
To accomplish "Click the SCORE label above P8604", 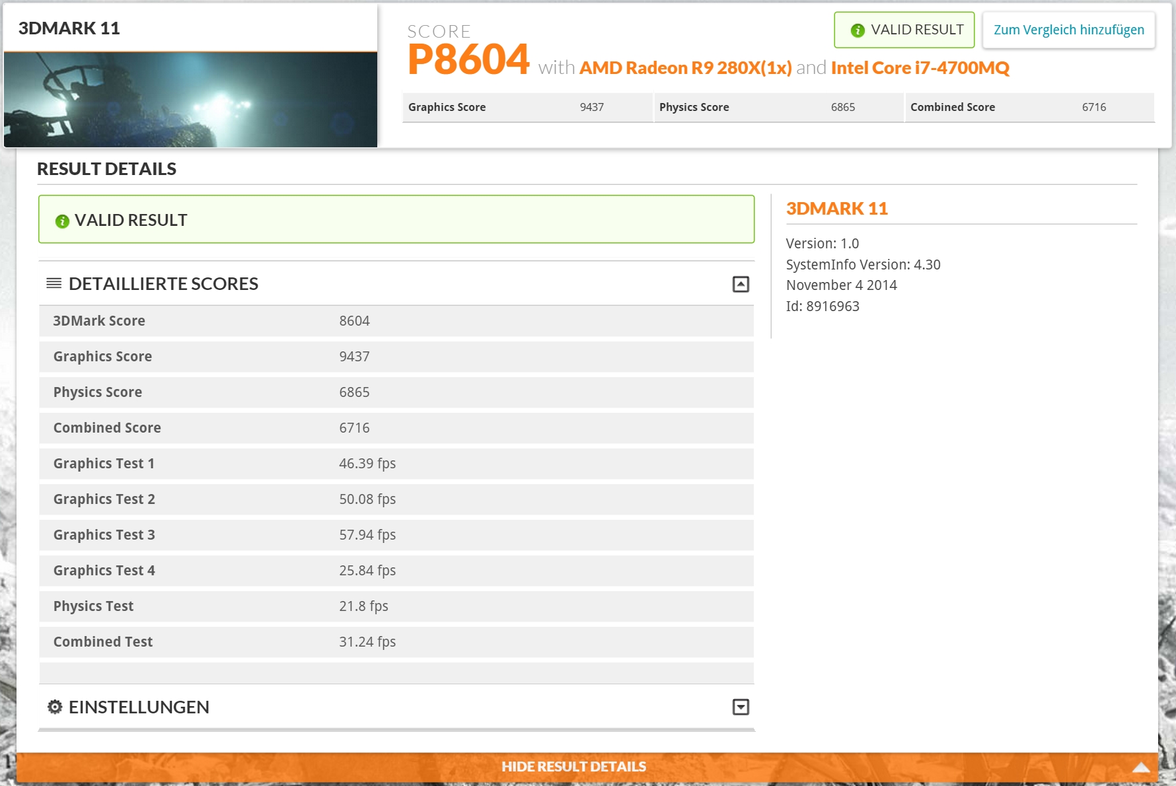I will click(439, 31).
